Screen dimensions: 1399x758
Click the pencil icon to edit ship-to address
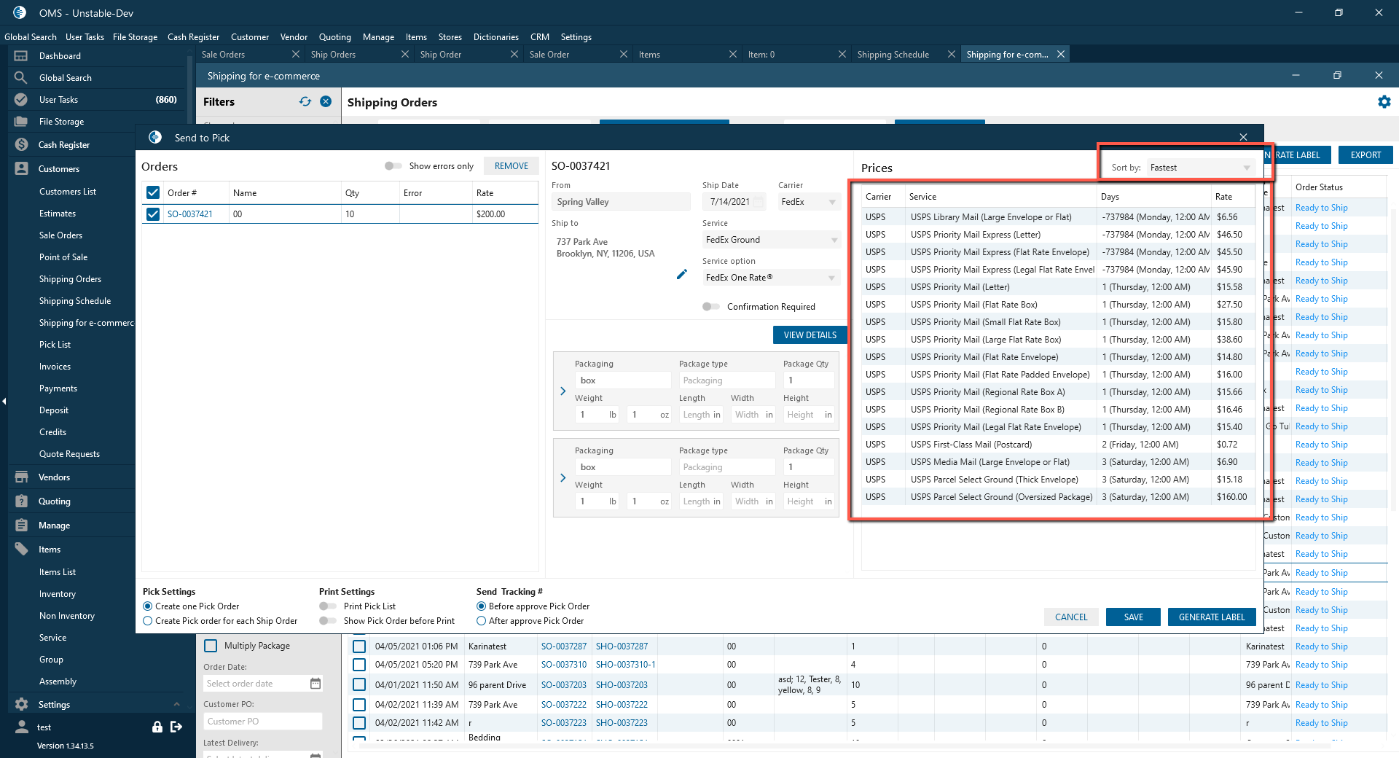pos(681,274)
